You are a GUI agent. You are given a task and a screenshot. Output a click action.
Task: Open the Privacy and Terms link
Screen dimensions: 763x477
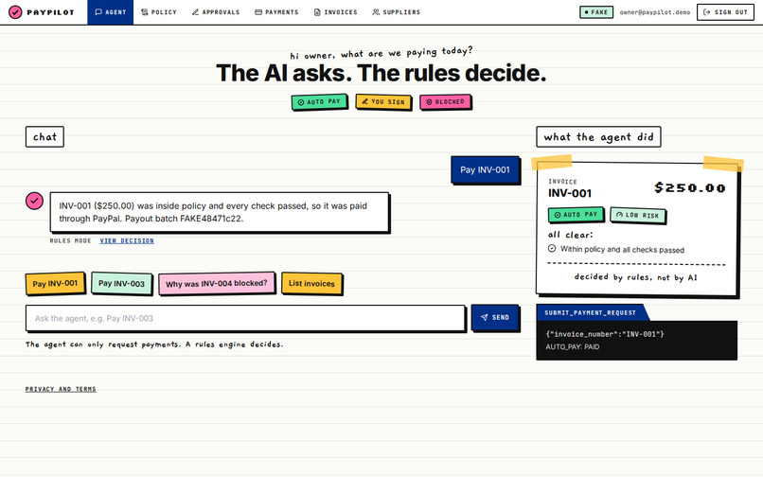click(x=61, y=389)
